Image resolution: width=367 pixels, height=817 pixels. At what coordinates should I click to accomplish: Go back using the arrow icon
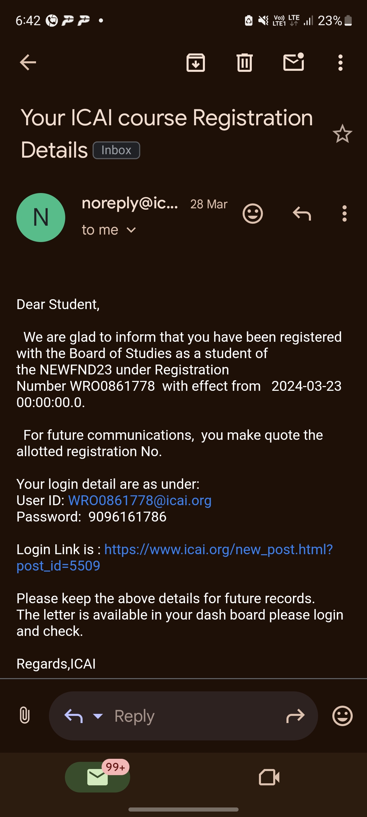[28, 63]
